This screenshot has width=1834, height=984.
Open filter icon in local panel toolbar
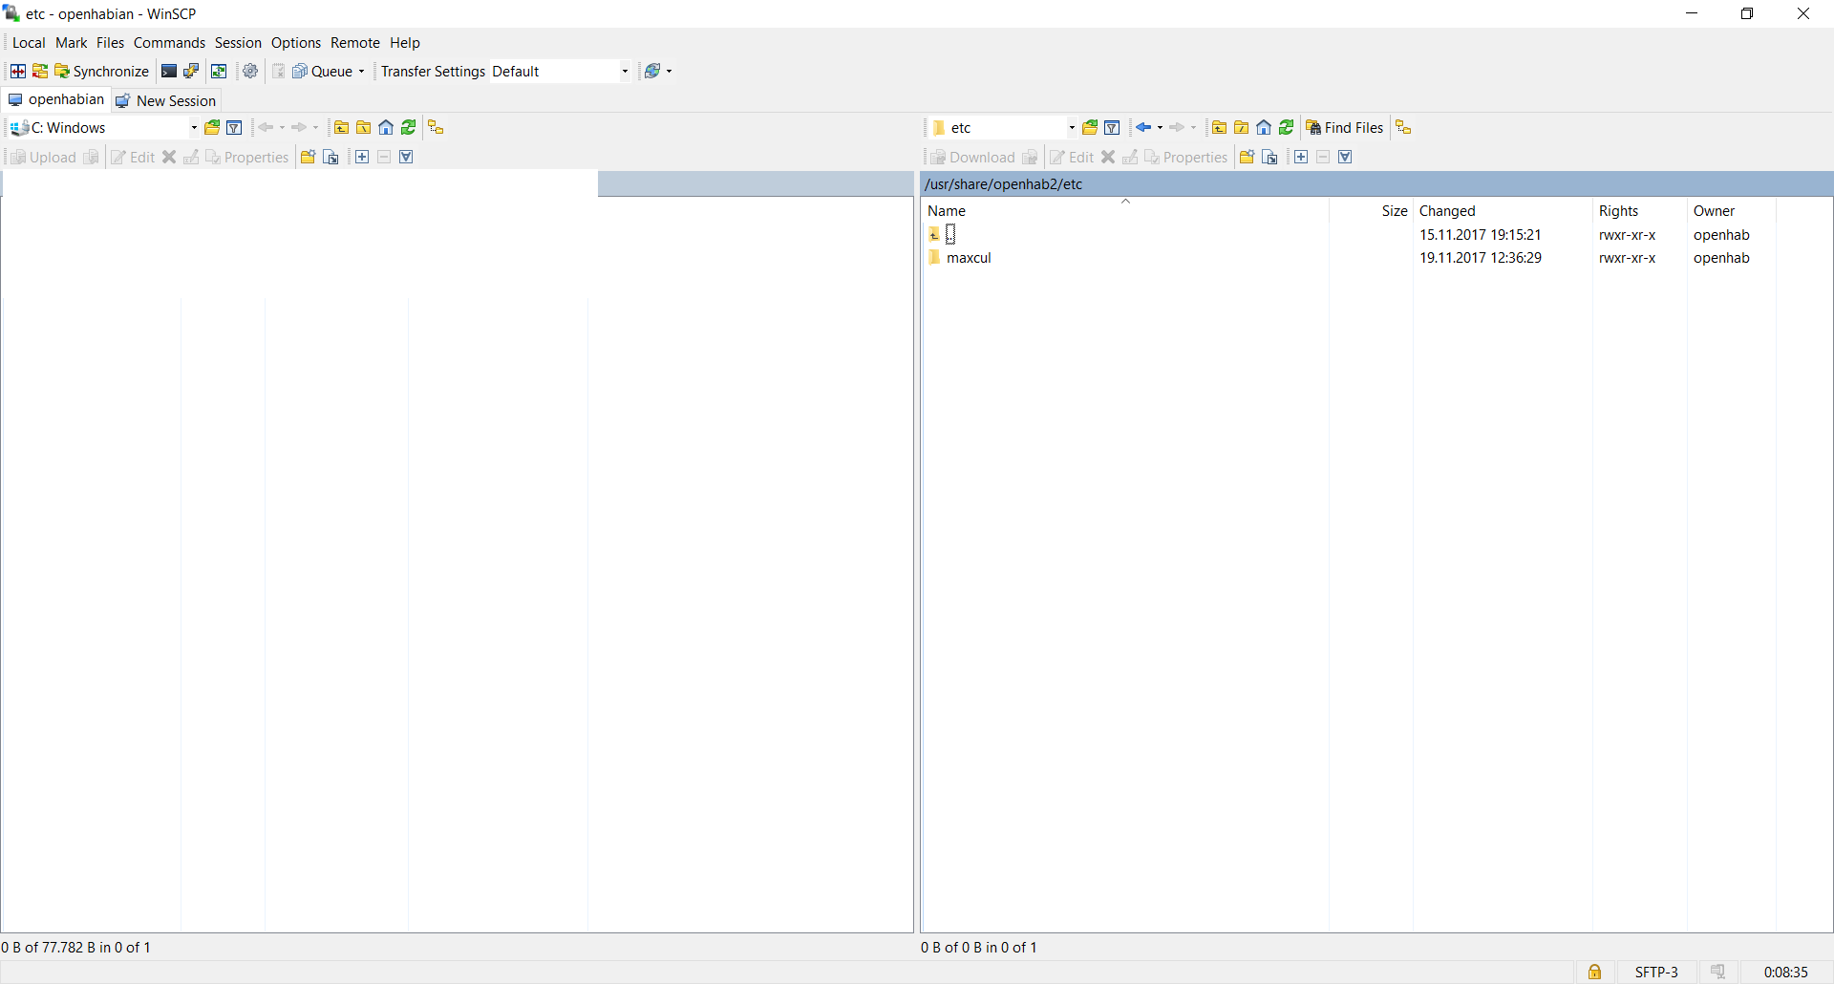click(x=234, y=128)
